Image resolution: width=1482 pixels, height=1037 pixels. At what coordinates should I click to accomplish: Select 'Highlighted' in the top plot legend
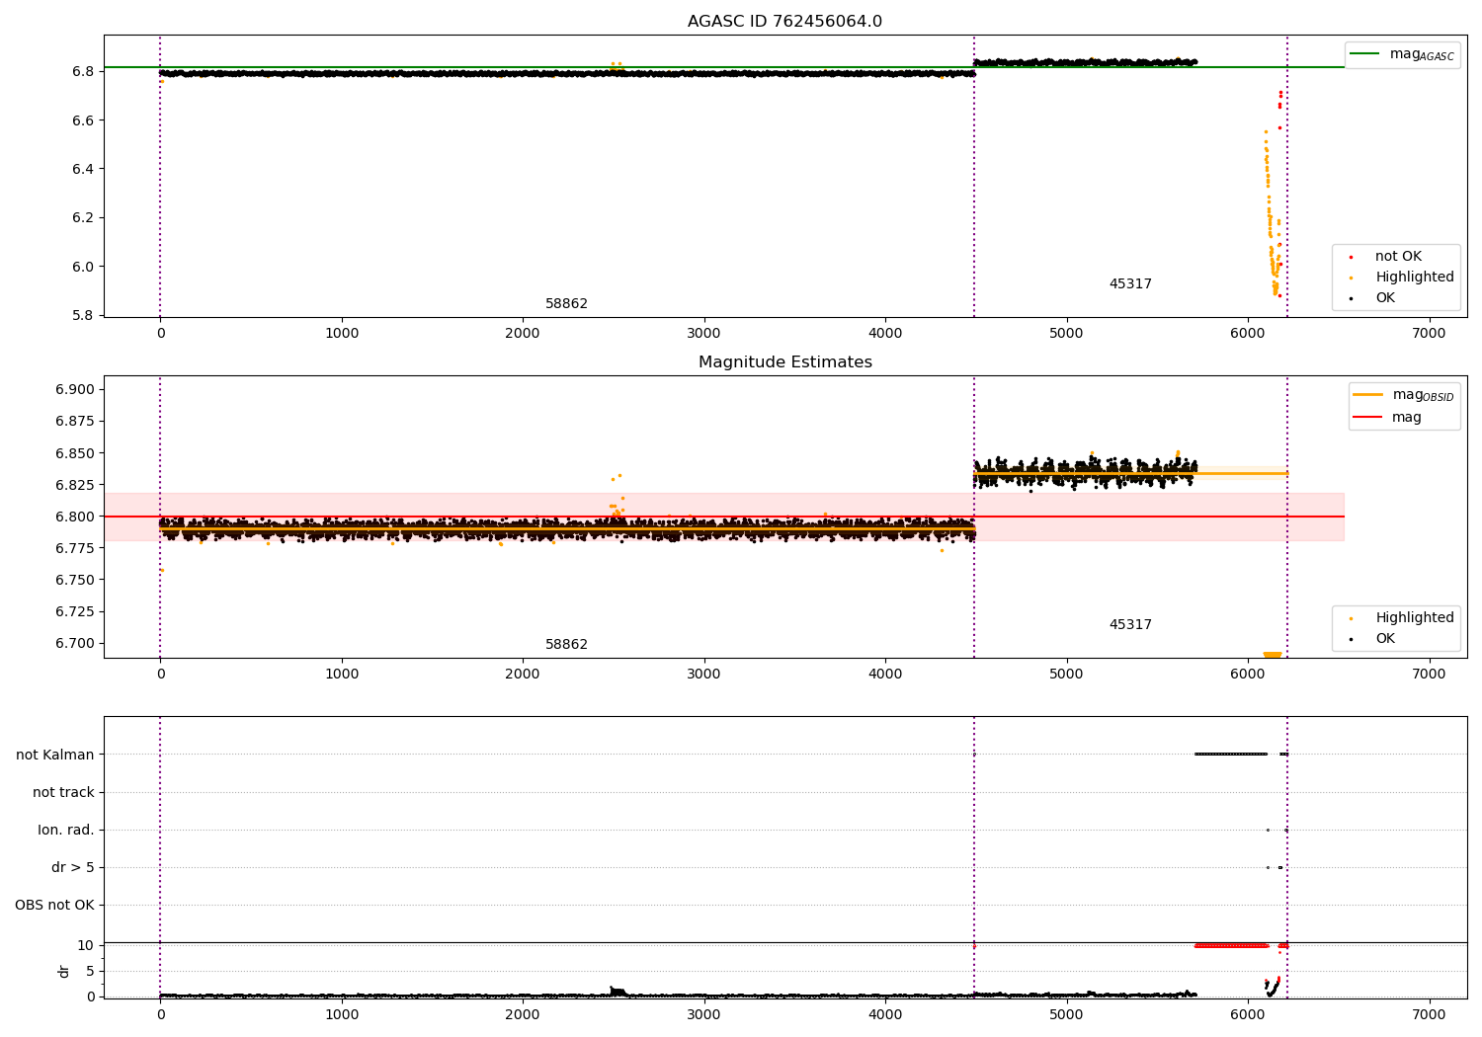[1415, 278]
